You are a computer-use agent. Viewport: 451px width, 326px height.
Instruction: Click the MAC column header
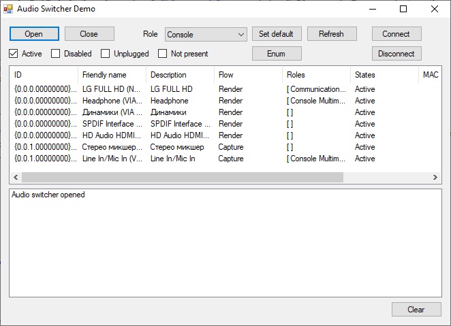point(431,75)
